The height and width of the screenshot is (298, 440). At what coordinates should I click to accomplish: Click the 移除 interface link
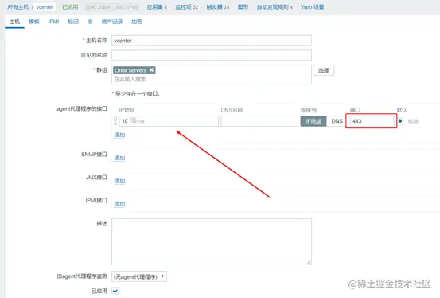(413, 121)
